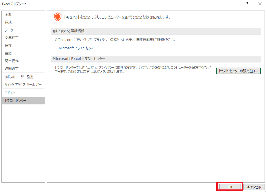Click the セキュリティと詳細情報 heading
The height and width of the screenshot is (192, 266).
[68, 31]
